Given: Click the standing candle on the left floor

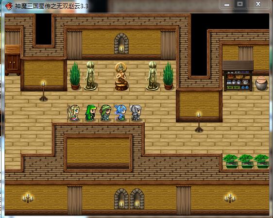Looking at the screenshot, I should [44, 91].
